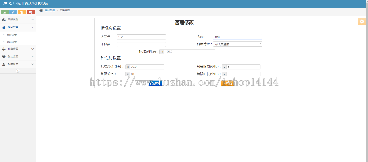The width and height of the screenshot is (368, 162).
Task: Collapse sidebar with the round arrow button
Action: click(18, 71)
